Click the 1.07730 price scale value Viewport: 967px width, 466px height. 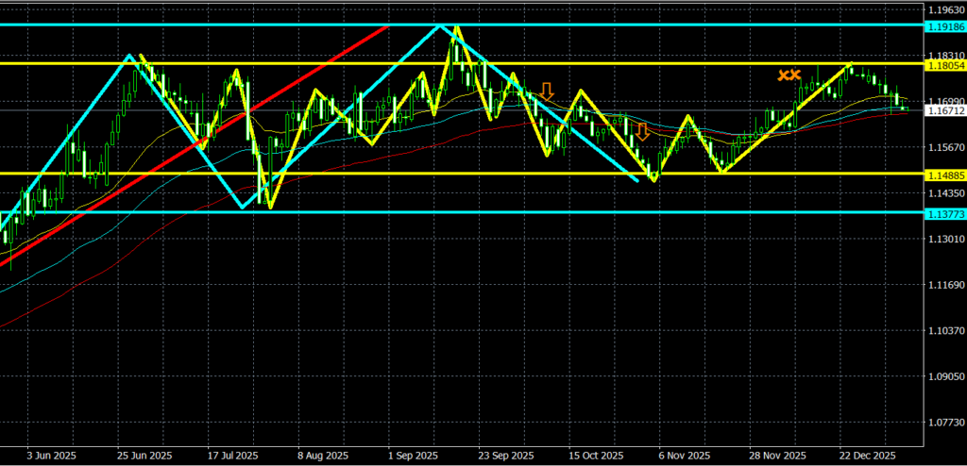coord(946,423)
